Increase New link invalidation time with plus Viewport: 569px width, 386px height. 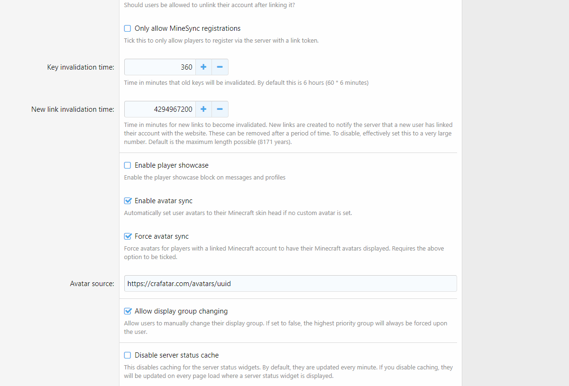pos(203,109)
